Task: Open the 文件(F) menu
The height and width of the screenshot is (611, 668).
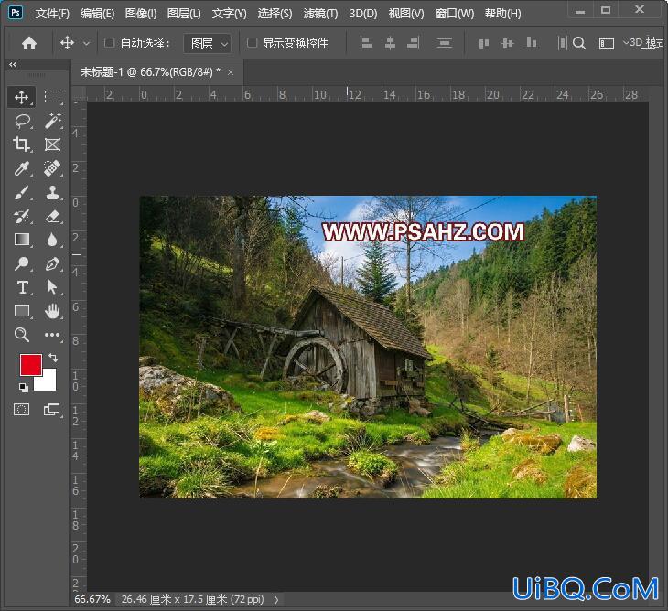Action: coord(52,14)
